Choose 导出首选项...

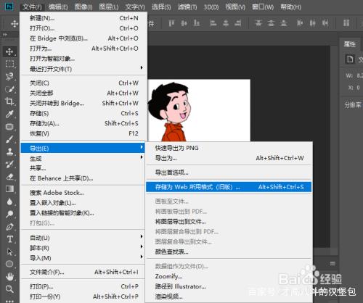(229, 173)
